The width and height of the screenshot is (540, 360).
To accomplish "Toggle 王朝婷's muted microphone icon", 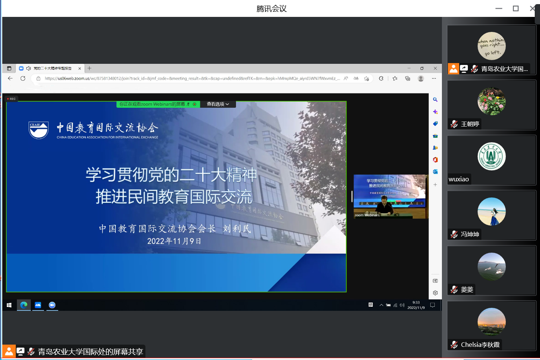I will [x=454, y=124].
